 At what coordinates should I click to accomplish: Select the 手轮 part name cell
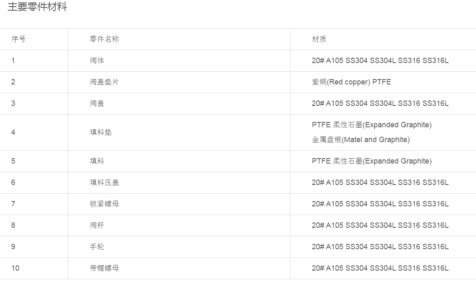click(97, 247)
